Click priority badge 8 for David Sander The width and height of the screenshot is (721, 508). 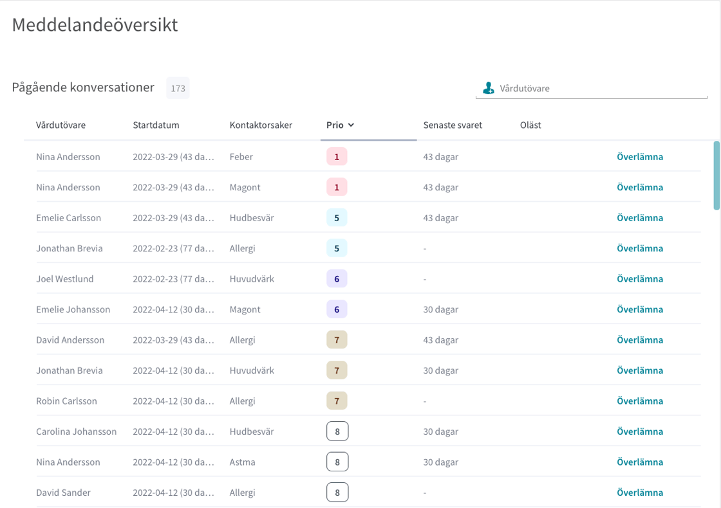coord(337,493)
